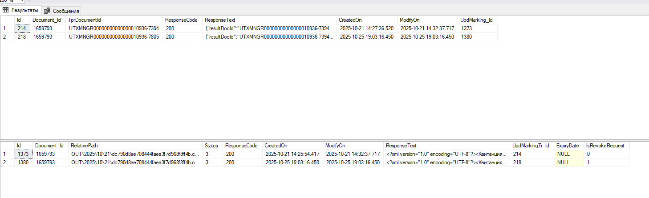649x198 pixels.
Task: Select the IsRevokeRequest column header
Action: (606, 146)
